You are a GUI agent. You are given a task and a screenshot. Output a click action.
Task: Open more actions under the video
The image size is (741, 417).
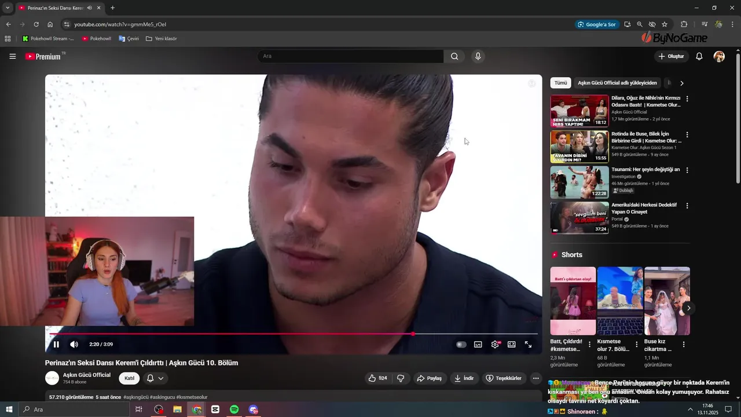(535, 378)
